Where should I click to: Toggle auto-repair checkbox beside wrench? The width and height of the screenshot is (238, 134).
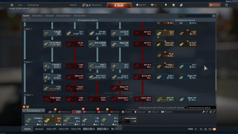tap(207, 112)
